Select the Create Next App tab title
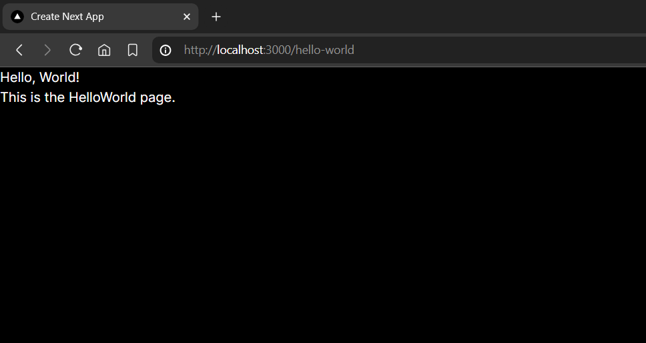This screenshot has width=646, height=343. coord(67,17)
